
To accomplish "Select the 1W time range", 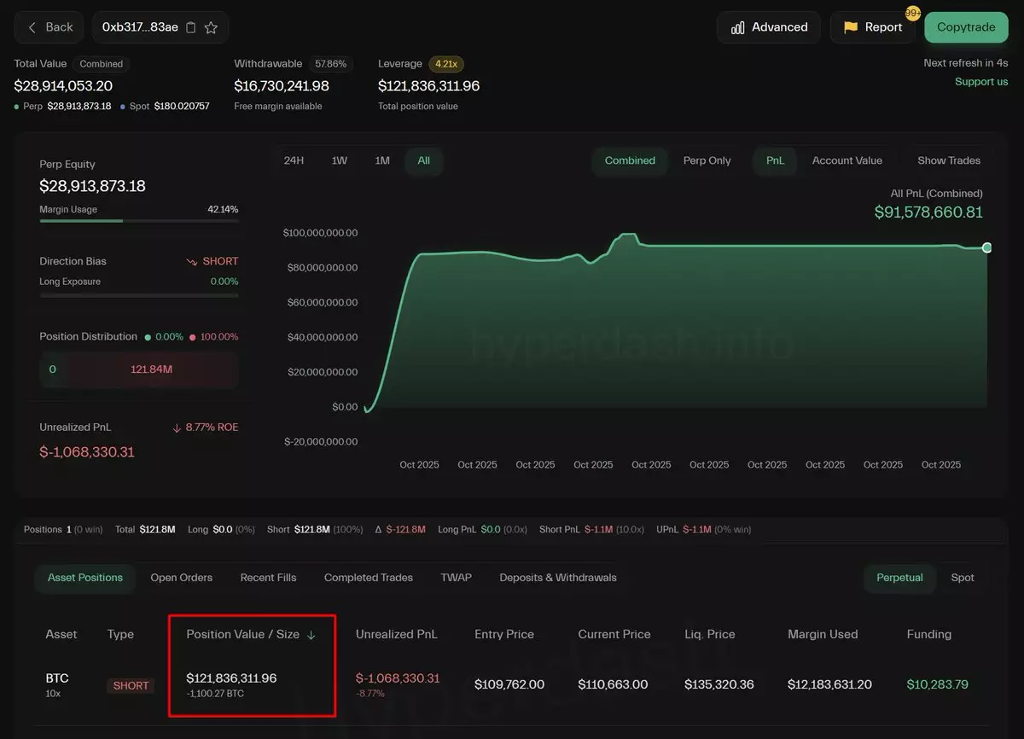I will point(339,160).
